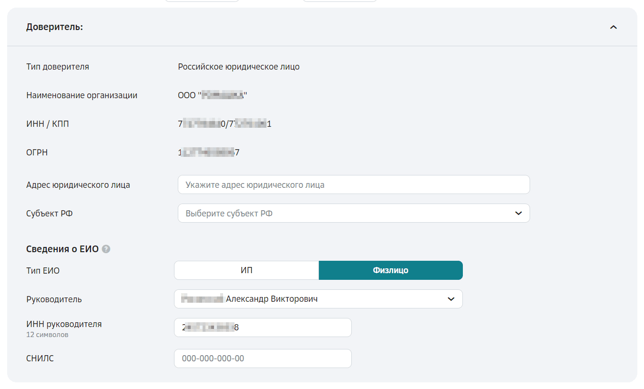Open the Субъект РФ dropdown

pyautogui.click(x=354, y=213)
